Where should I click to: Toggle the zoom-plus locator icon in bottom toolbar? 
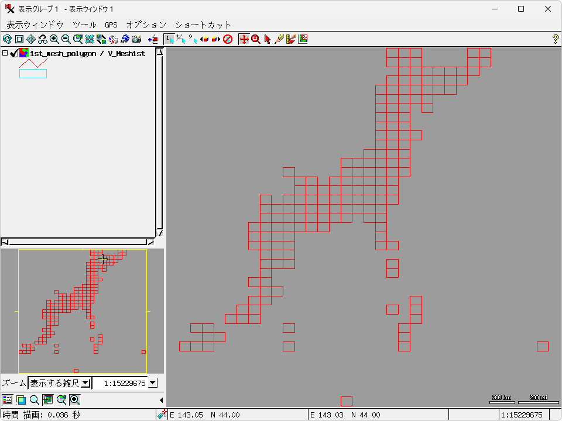pyautogui.click(x=75, y=400)
